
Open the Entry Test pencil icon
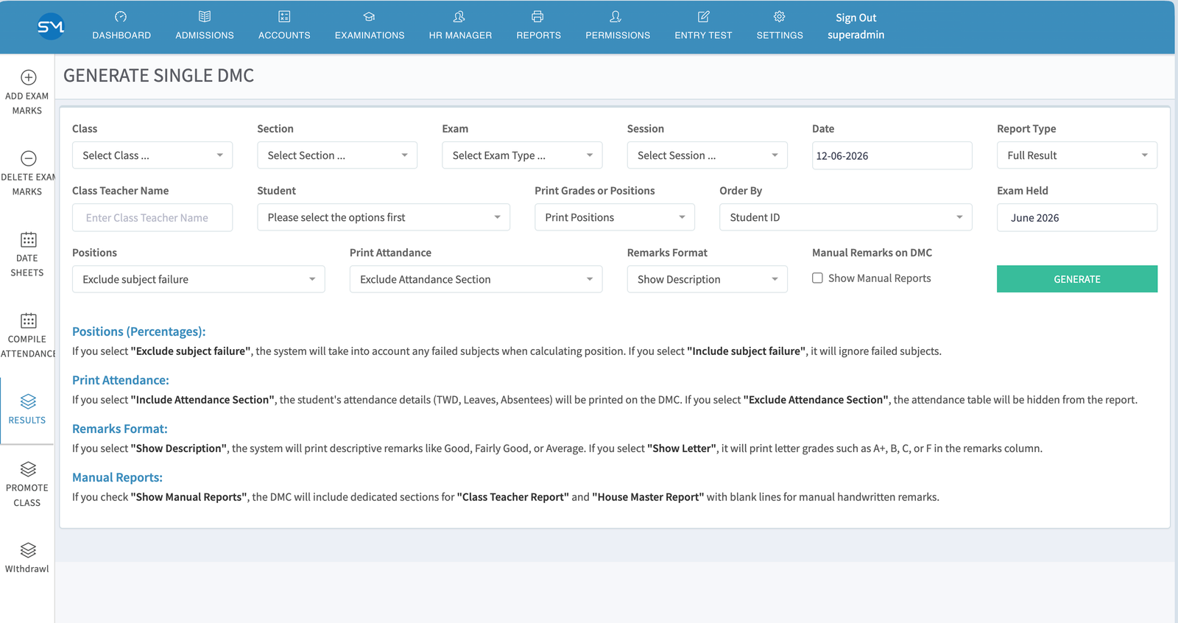[704, 16]
